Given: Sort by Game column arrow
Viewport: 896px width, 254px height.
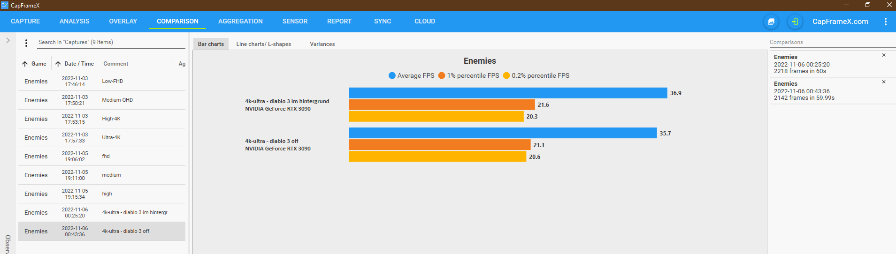Looking at the screenshot, I should 25,64.
